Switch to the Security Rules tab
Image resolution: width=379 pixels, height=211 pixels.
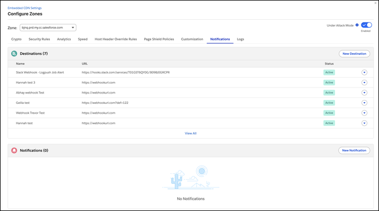39,39
